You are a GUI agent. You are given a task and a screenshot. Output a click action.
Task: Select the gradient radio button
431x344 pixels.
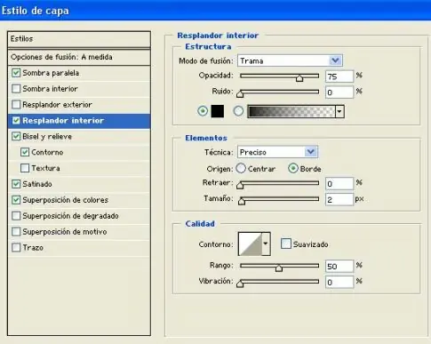pos(238,111)
